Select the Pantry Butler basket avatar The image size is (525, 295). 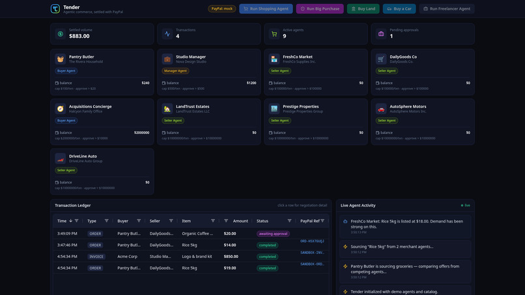tap(61, 59)
